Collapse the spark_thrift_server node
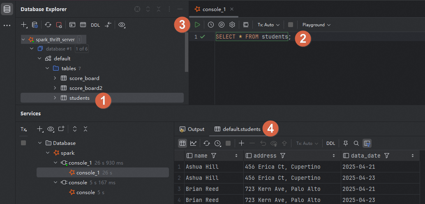425x204 pixels. (23, 40)
